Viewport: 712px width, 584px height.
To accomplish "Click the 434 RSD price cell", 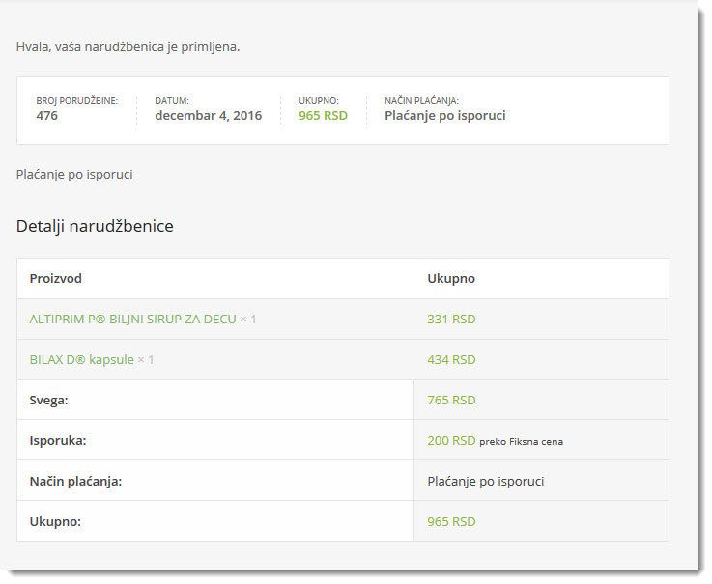I will 451,359.
